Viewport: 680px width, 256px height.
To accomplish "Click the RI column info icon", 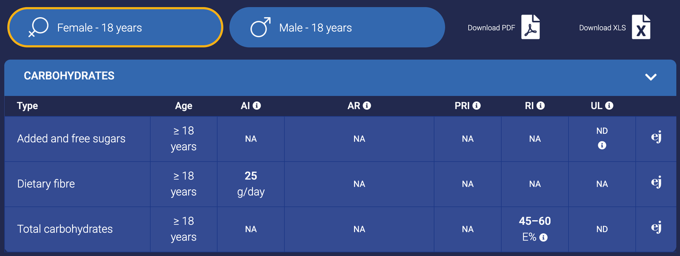I will [540, 106].
